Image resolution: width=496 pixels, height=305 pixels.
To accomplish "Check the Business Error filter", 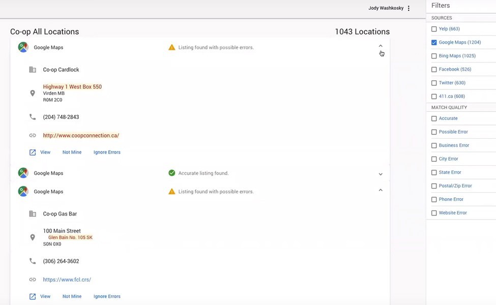I will pos(434,145).
